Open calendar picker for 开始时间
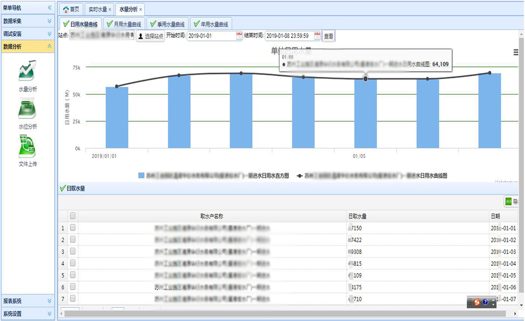 point(239,36)
